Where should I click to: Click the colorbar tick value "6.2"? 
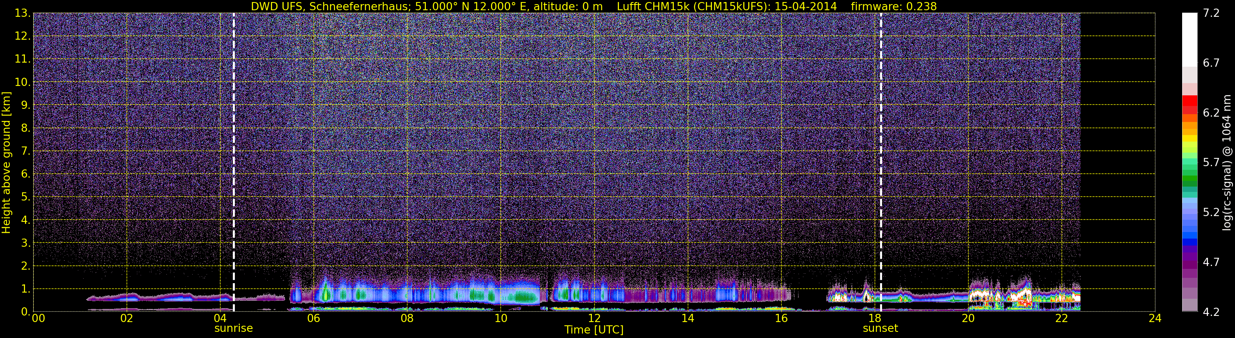1211,113
